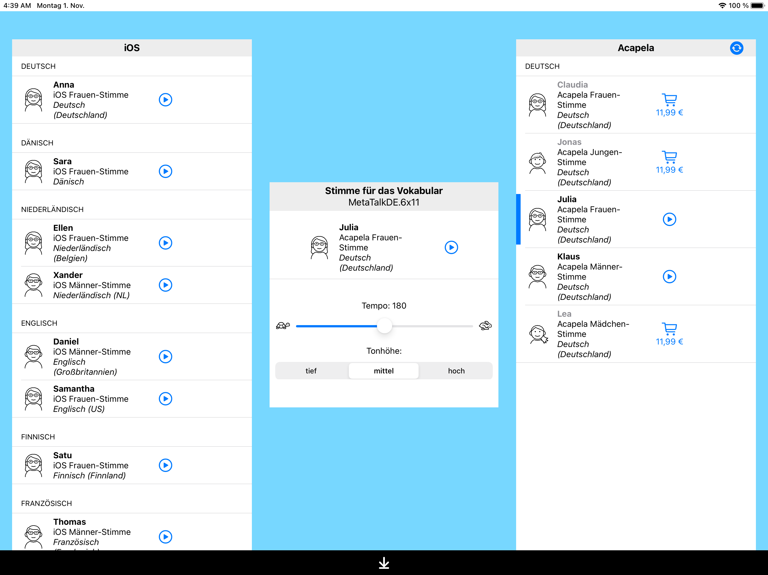Select Samantha avatar icon
Image resolution: width=768 pixels, height=575 pixels.
(34, 399)
